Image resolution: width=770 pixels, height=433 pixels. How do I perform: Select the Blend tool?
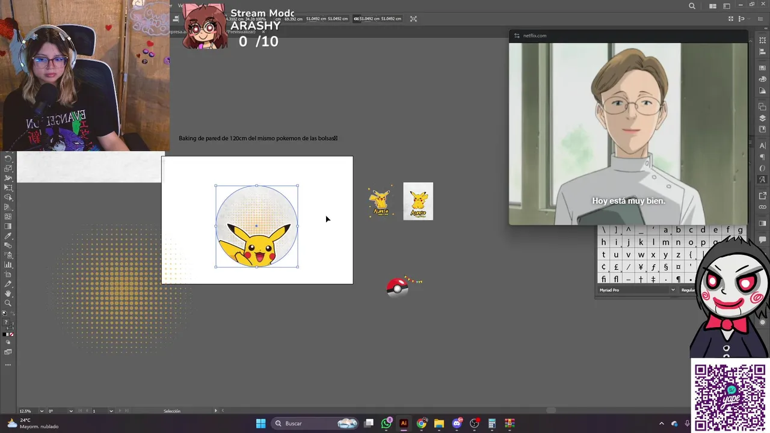pos(8,245)
